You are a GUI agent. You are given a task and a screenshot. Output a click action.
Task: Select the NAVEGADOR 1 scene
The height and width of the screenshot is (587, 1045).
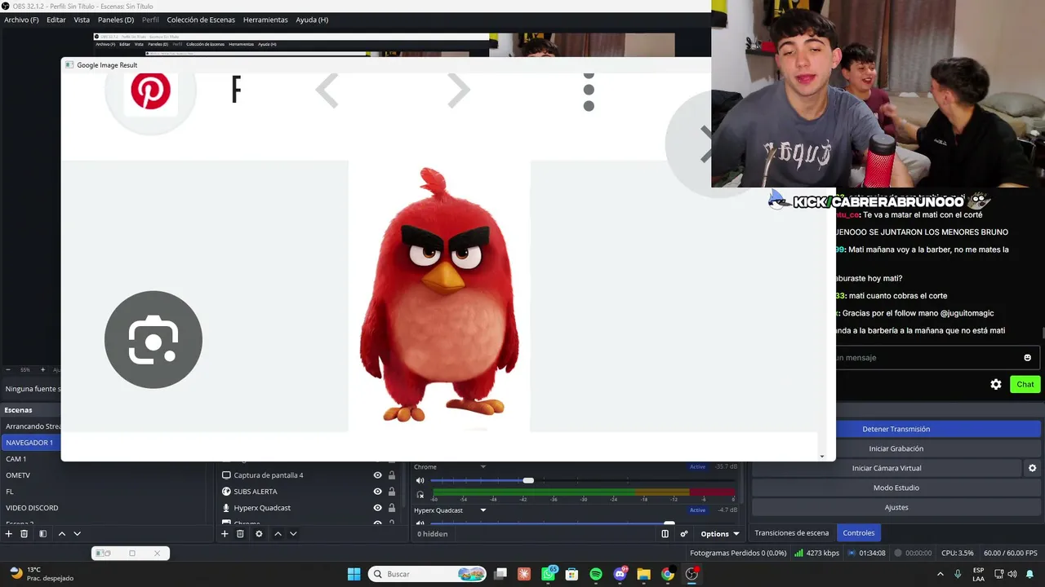click(29, 443)
